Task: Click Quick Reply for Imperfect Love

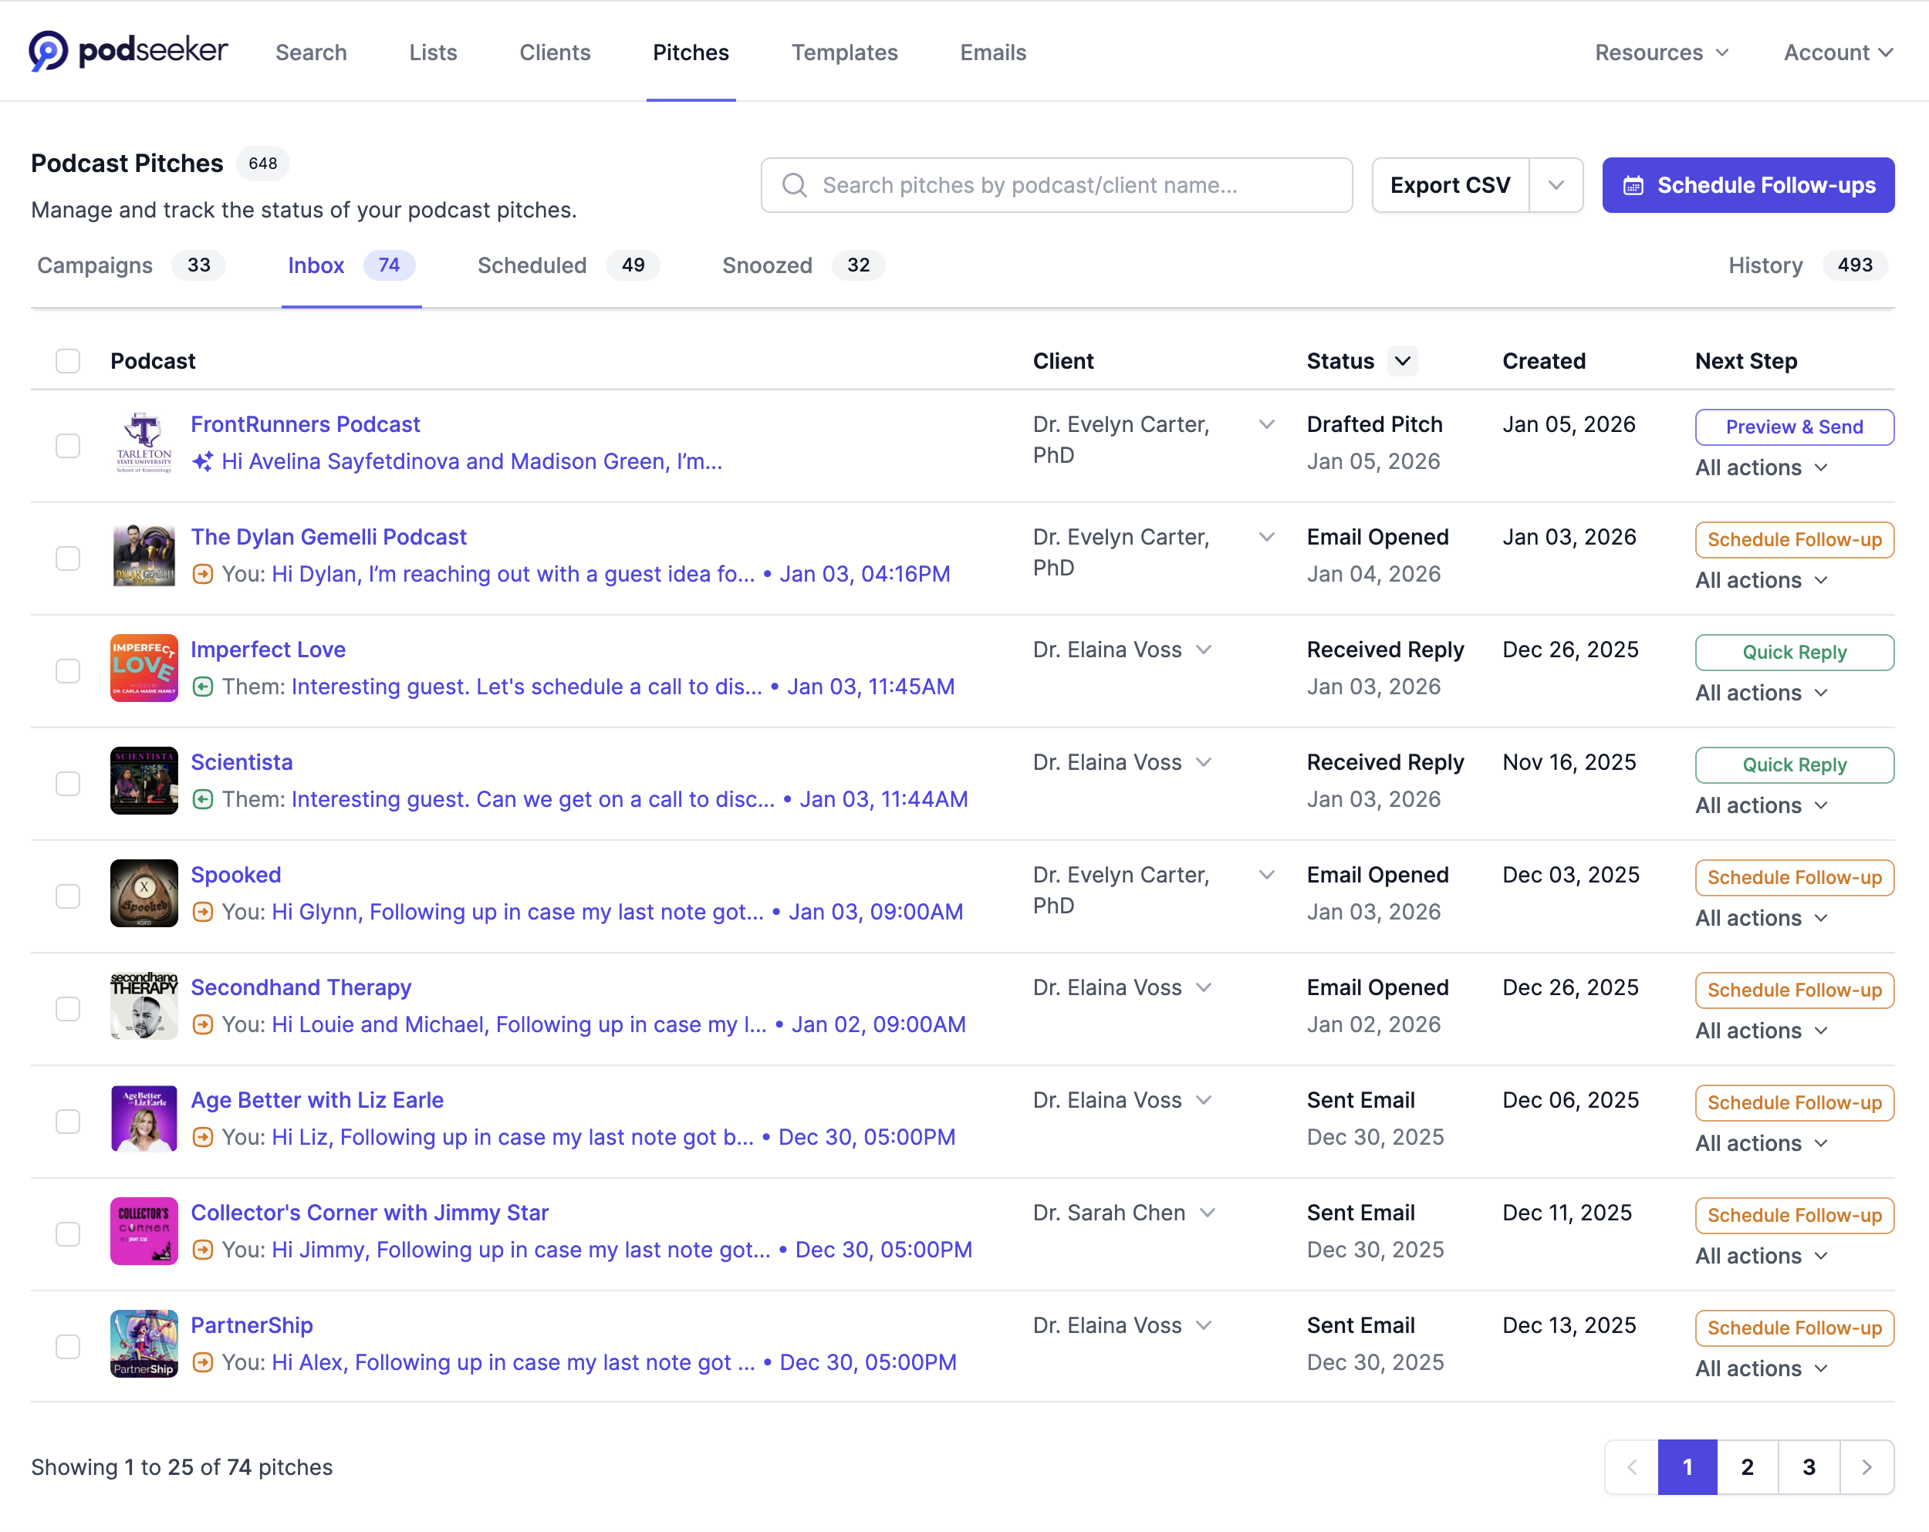Action: [1794, 652]
